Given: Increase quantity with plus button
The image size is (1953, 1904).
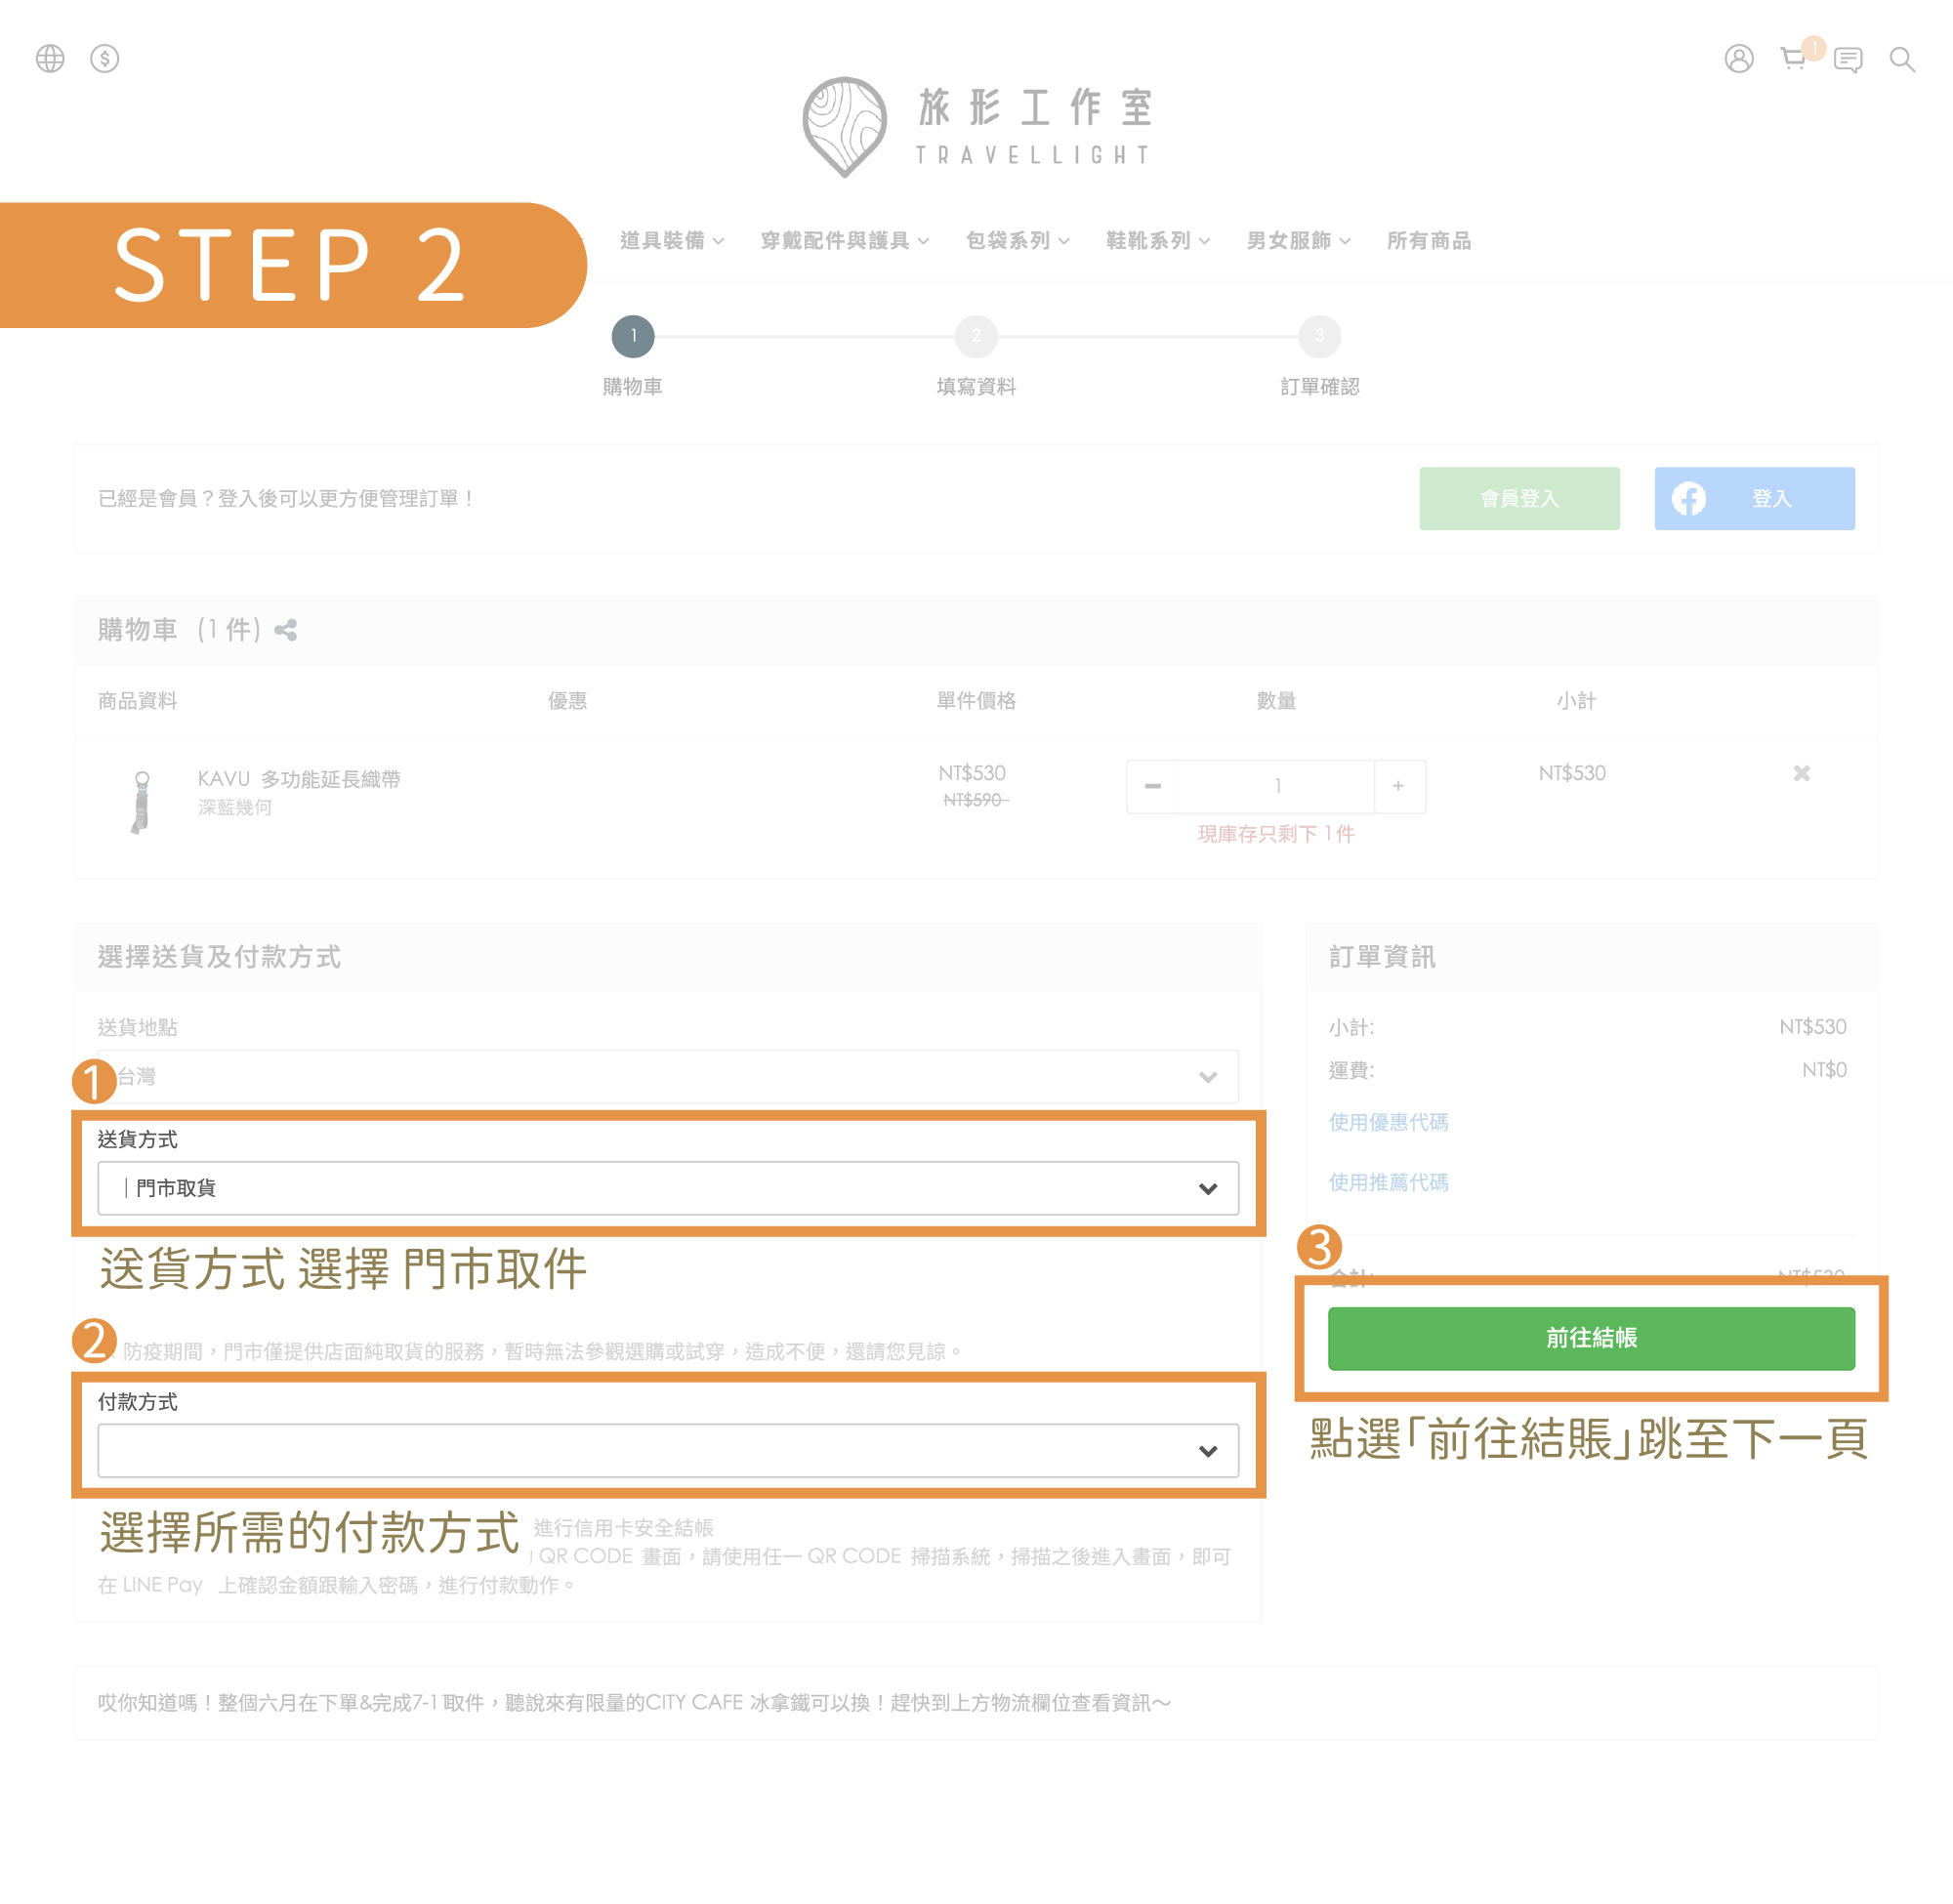Looking at the screenshot, I should 1398,786.
